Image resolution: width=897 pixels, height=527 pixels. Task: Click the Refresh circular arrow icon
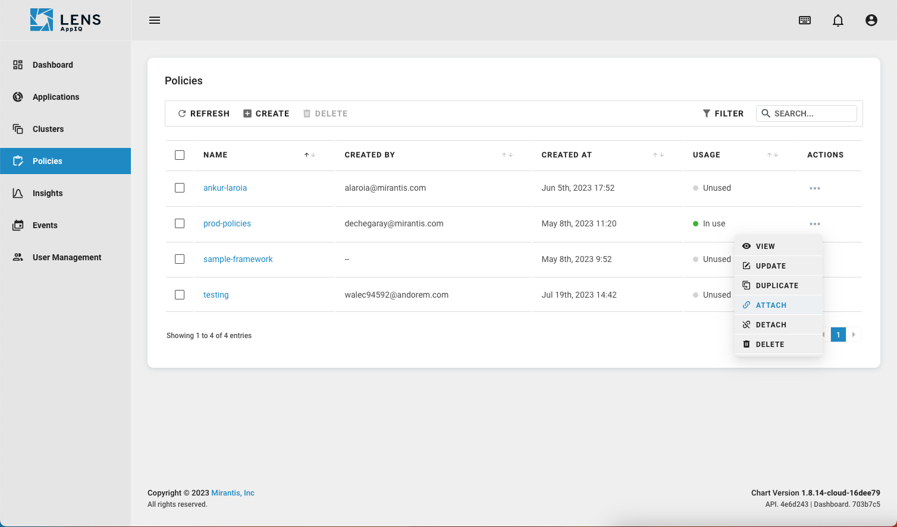182,113
